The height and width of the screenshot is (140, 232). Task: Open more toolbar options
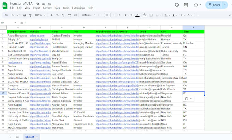click(x=198, y=15)
